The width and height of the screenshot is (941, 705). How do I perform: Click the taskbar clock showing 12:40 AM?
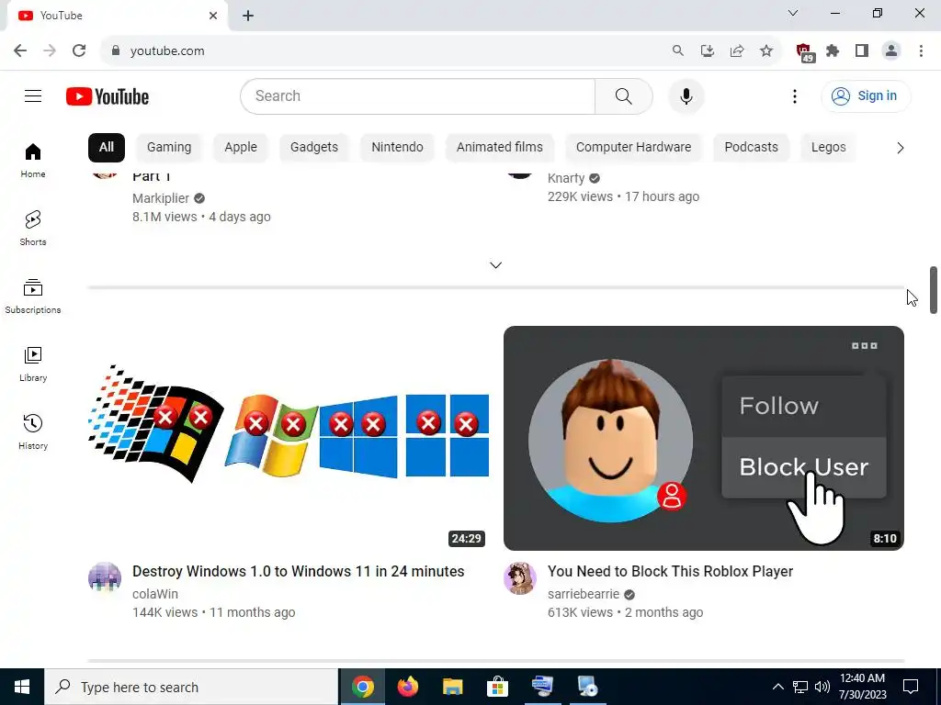tap(862, 687)
